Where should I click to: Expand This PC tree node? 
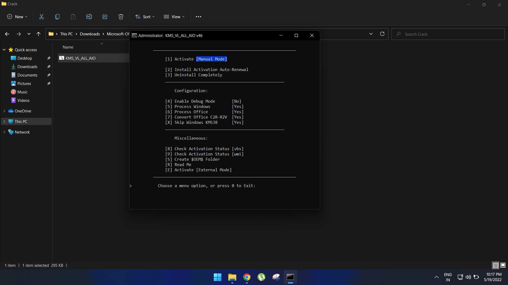pos(4,121)
